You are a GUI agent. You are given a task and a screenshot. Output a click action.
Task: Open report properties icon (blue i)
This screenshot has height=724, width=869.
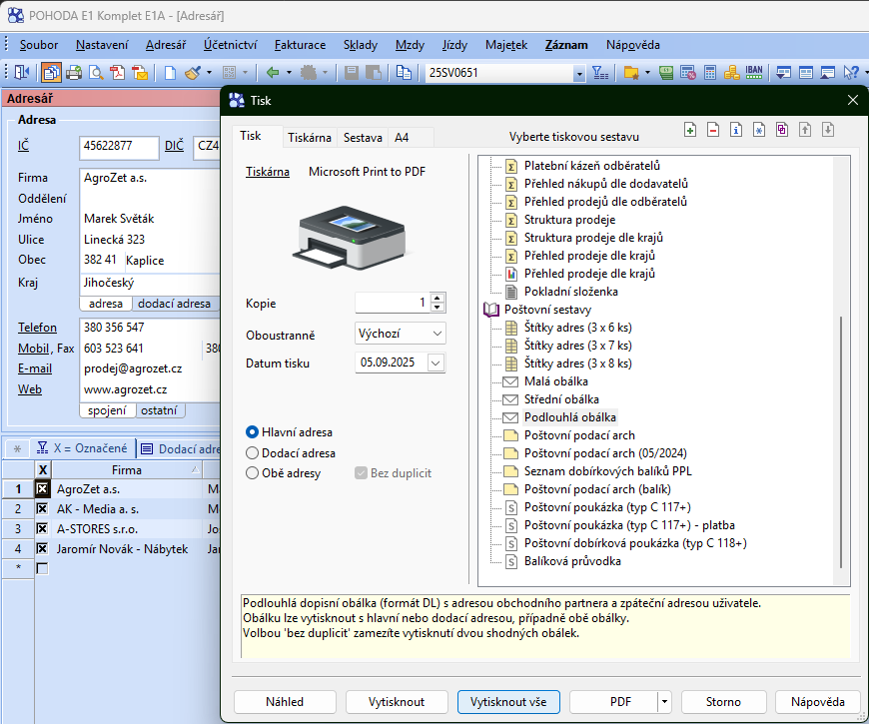pyautogui.click(x=736, y=130)
